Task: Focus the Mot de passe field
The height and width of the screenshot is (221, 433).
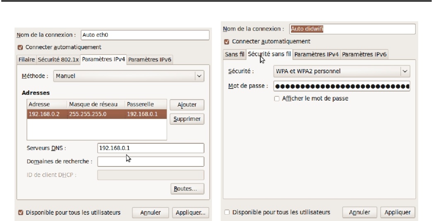Action: tap(342, 86)
